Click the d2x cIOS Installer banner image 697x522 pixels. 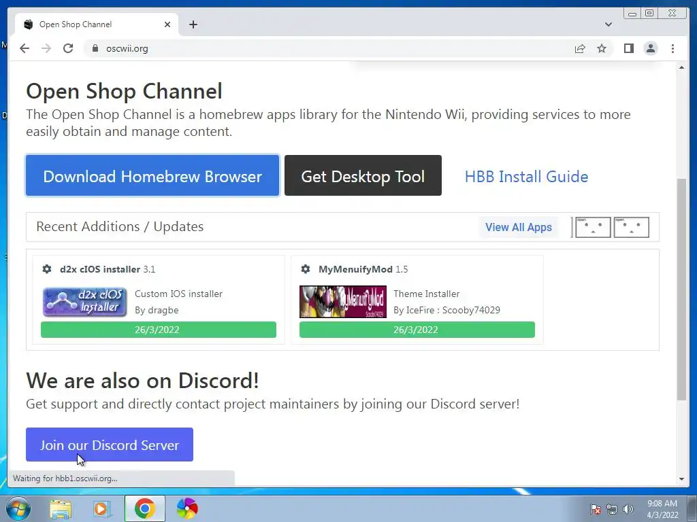84,302
